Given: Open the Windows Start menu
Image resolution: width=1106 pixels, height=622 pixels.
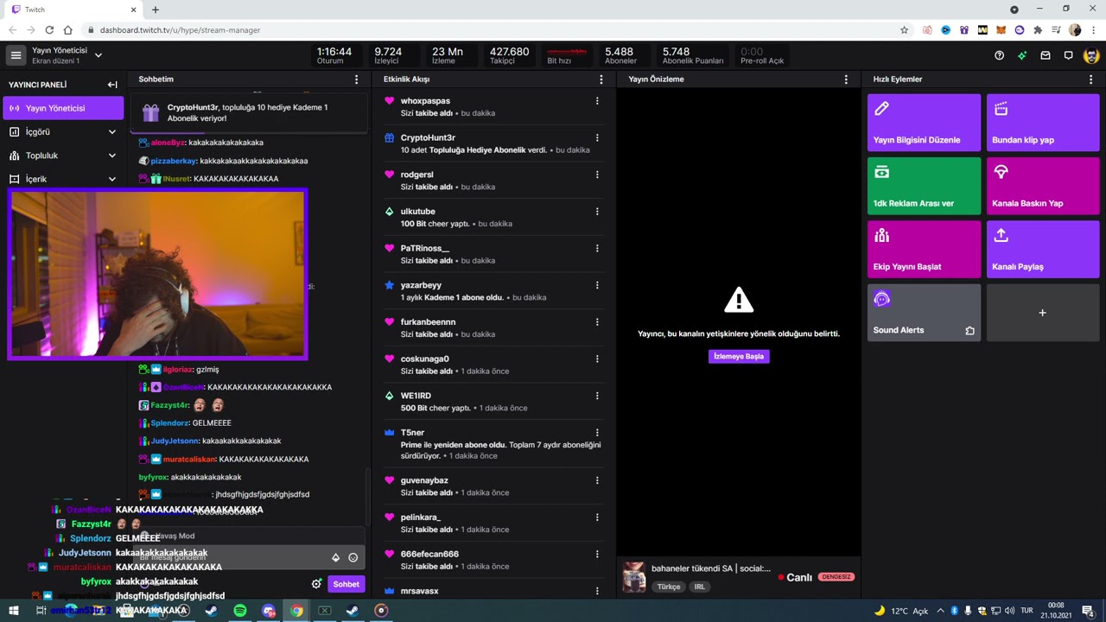Looking at the screenshot, I should pos(12,610).
